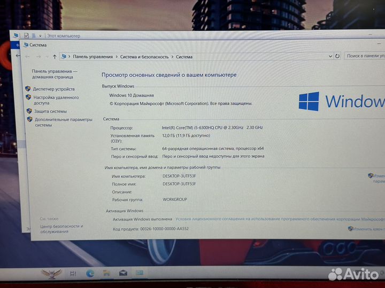
Task: Click the Полное имя value DESKTOP-3UTF53F
Action: (x=179, y=183)
